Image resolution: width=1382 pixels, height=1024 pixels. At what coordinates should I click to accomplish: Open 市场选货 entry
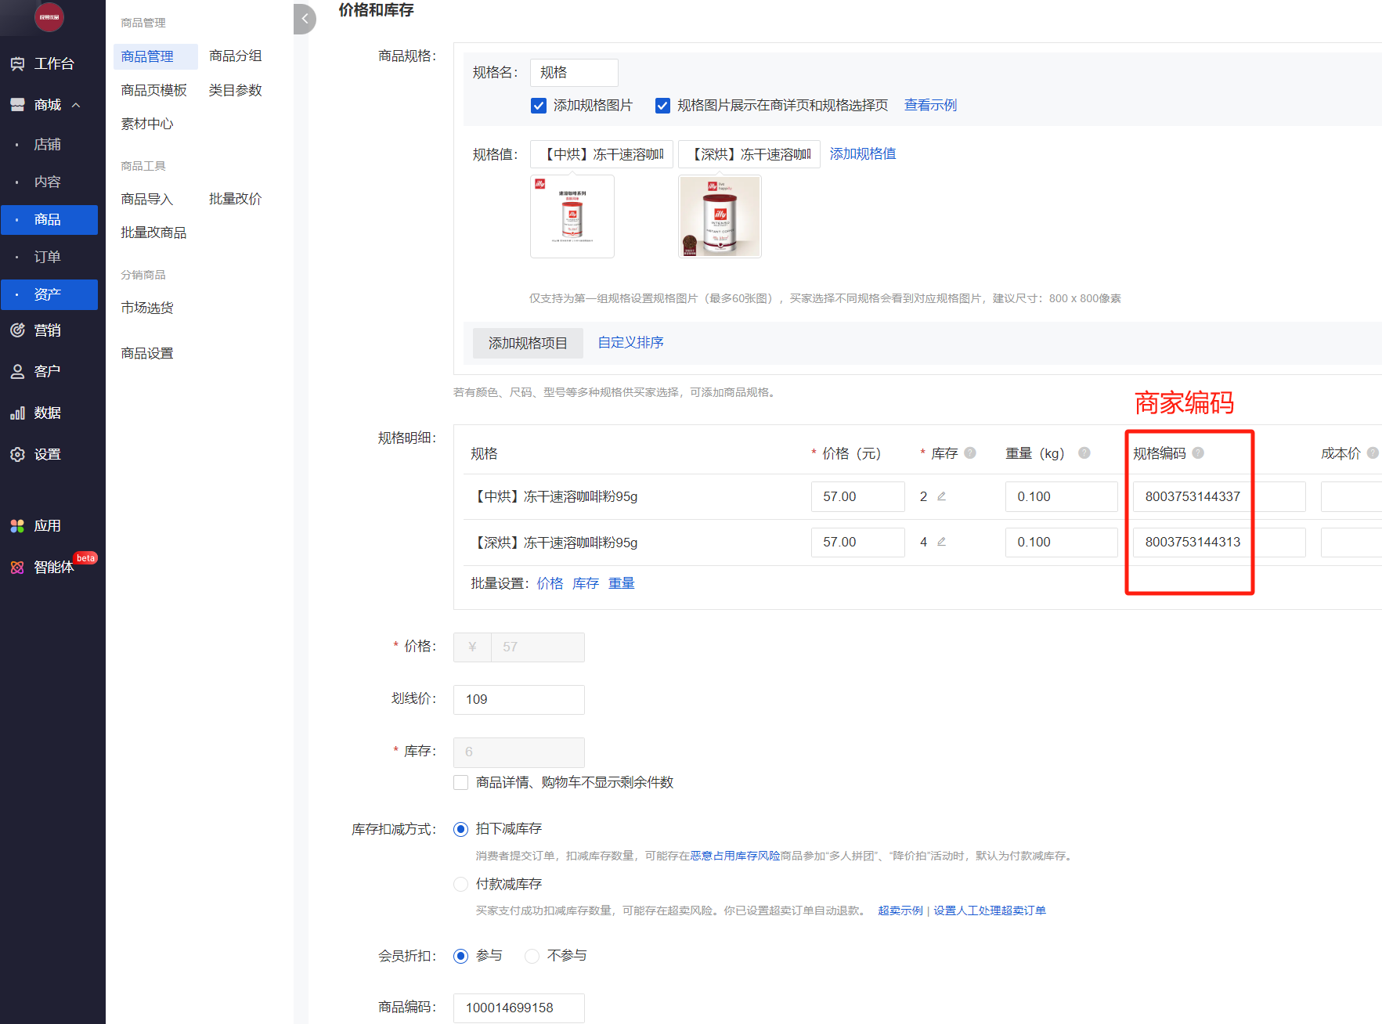pos(147,308)
